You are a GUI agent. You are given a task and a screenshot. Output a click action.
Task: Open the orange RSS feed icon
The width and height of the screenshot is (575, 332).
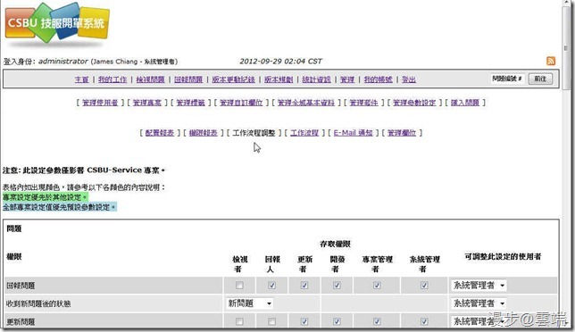click(x=551, y=61)
